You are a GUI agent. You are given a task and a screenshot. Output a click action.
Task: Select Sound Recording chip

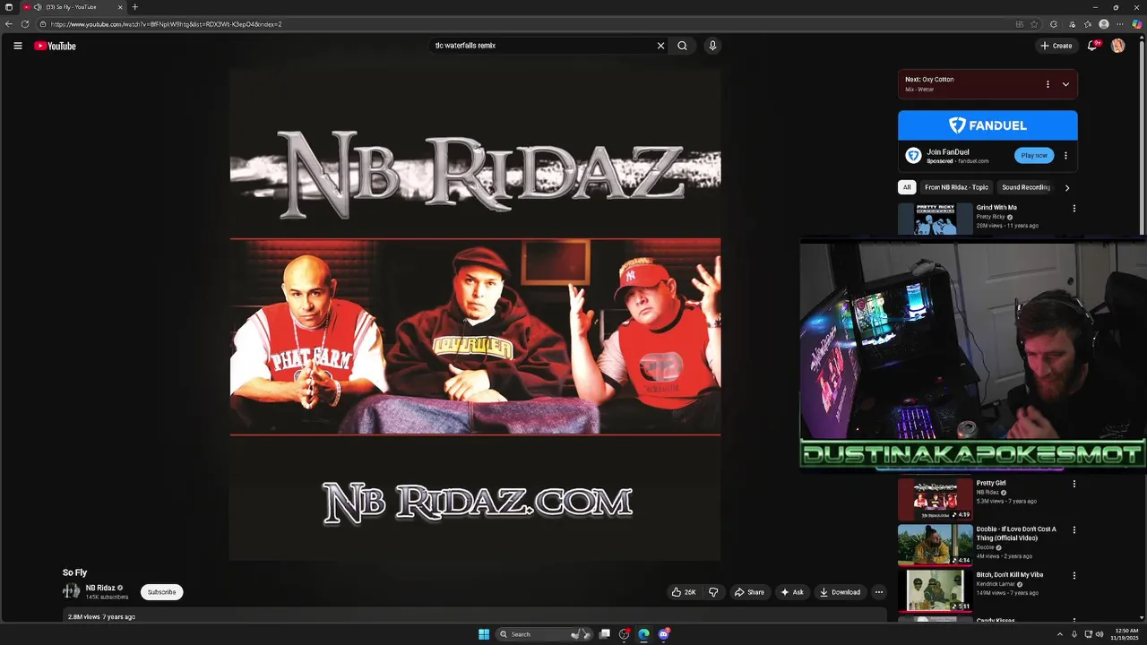[x=1026, y=187]
